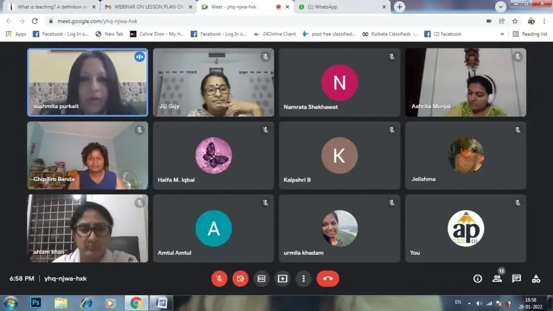This screenshot has width=553, height=311.
Task: Open 24Online Client bookmark
Action: (x=275, y=34)
